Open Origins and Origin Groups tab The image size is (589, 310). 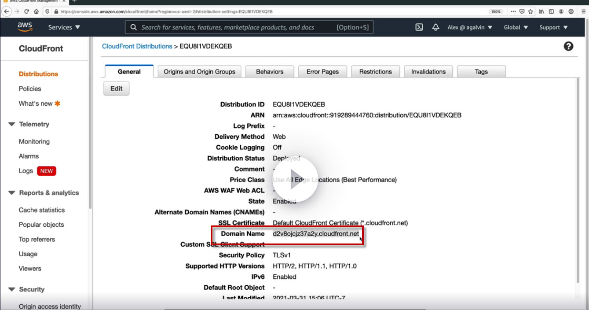click(199, 71)
